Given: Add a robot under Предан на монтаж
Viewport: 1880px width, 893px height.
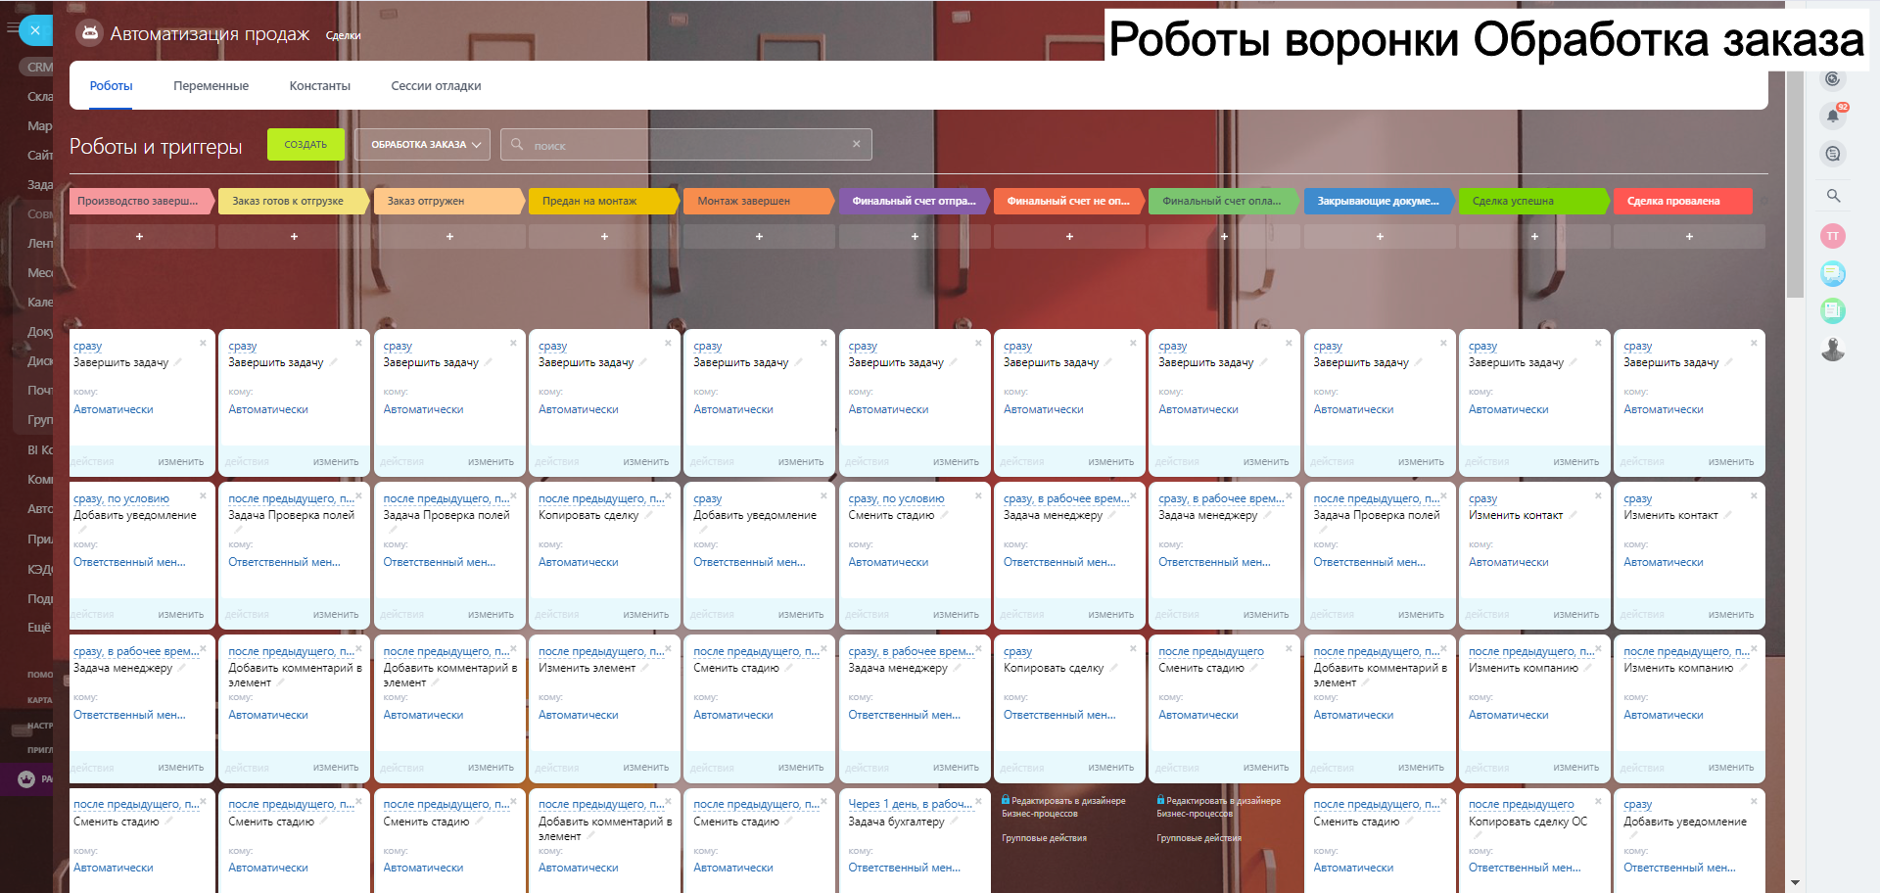Looking at the screenshot, I should pyautogui.click(x=604, y=236).
